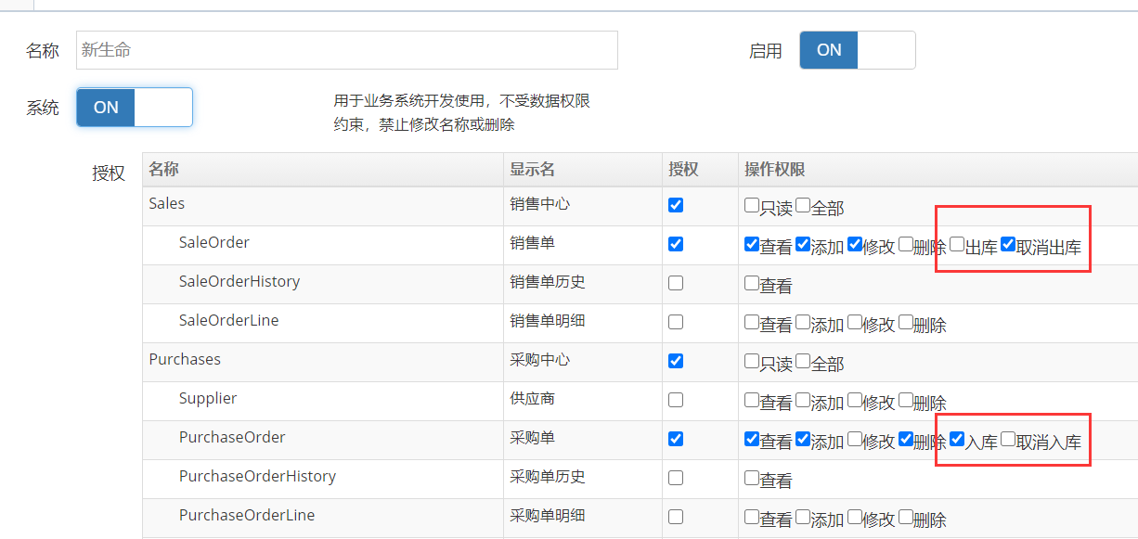Toggle the 启用 ON switch

[x=857, y=50]
